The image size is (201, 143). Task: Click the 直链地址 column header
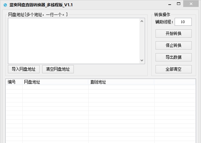121,82
